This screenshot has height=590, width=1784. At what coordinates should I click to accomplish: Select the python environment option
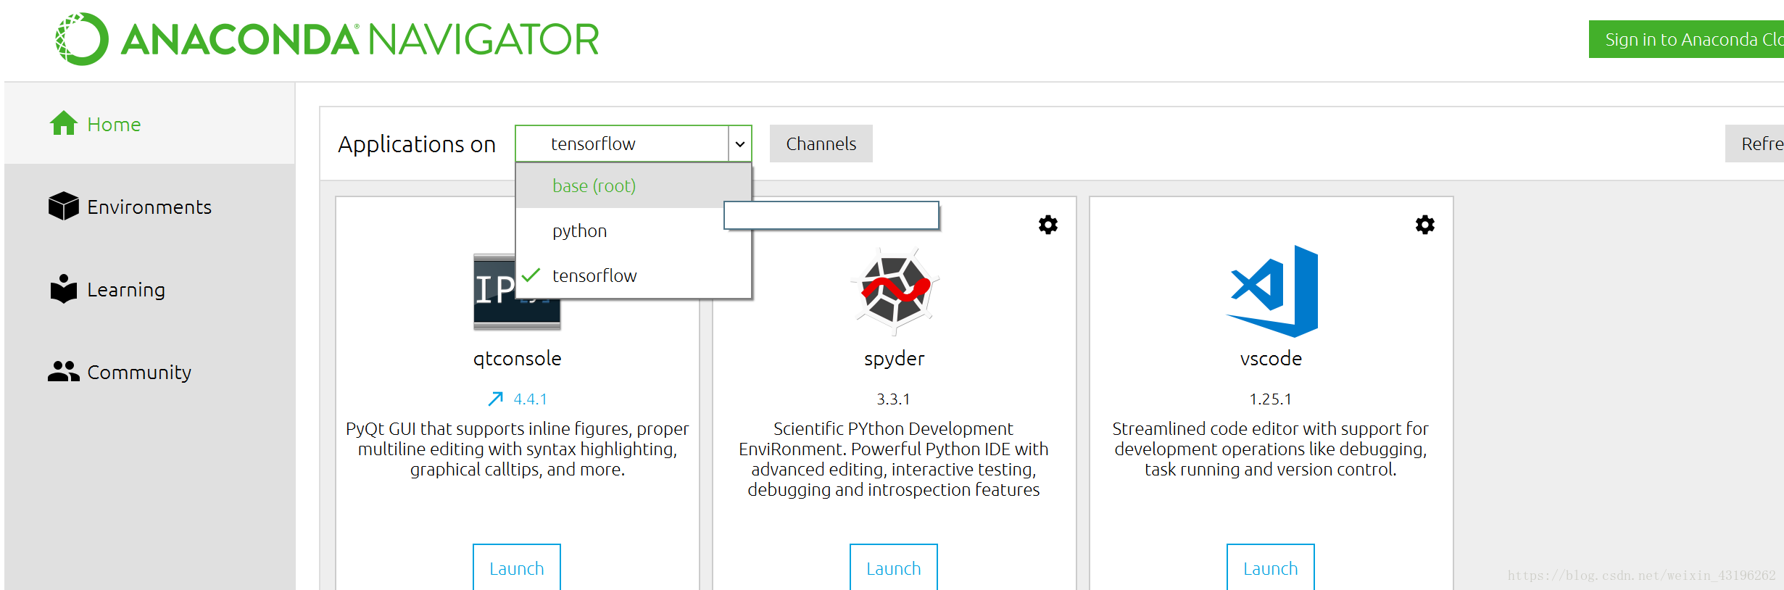click(x=633, y=231)
